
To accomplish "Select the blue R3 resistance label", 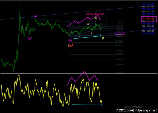I will 148,4.
